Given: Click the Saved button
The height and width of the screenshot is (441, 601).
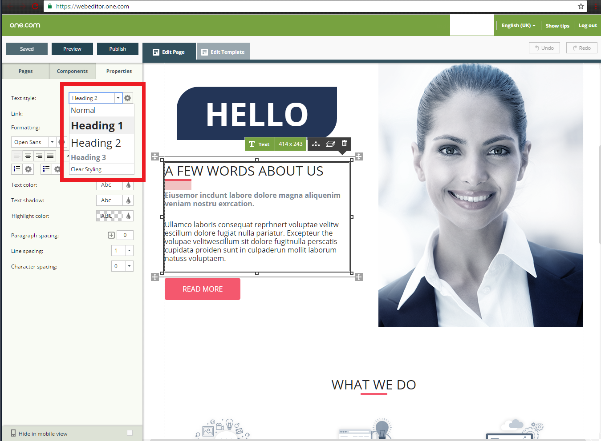Looking at the screenshot, I should pyautogui.click(x=27, y=49).
